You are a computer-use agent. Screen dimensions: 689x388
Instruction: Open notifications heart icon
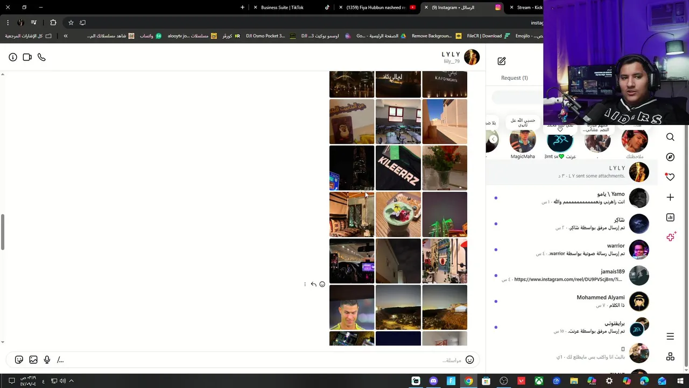(670, 177)
